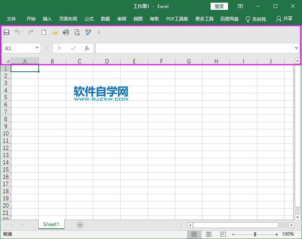
Task: Run the spelling check icon
Action: pos(88,32)
